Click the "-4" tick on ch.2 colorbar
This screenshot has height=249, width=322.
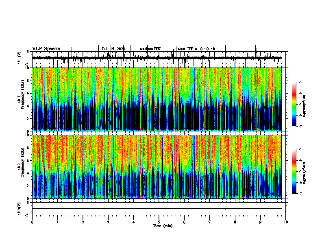tap(300, 160)
